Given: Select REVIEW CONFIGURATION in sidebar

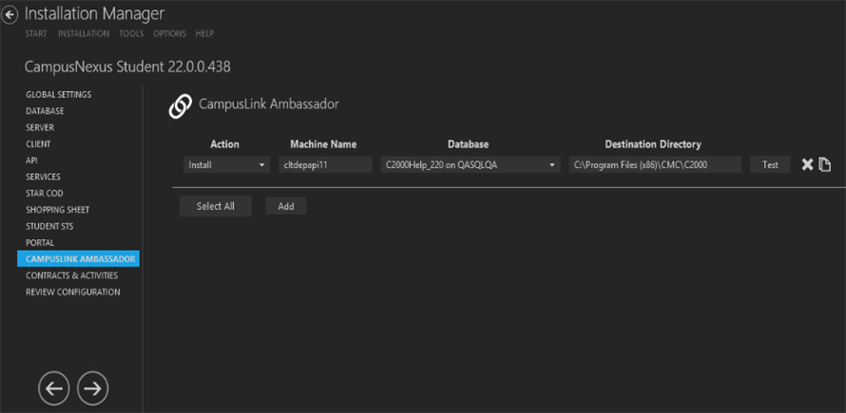Looking at the screenshot, I should 73,292.
